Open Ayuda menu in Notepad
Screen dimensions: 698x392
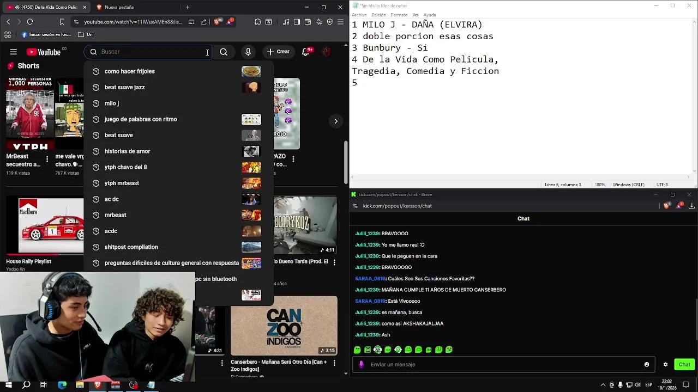pos(430,15)
